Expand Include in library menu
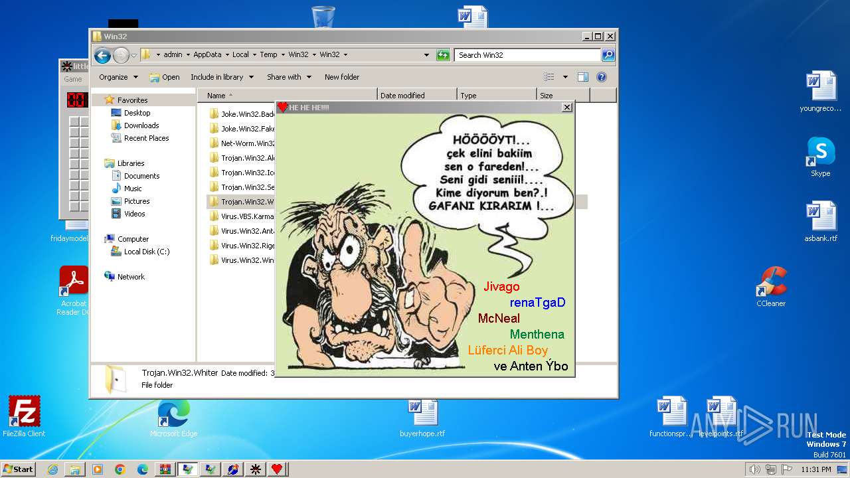 coord(222,77)
